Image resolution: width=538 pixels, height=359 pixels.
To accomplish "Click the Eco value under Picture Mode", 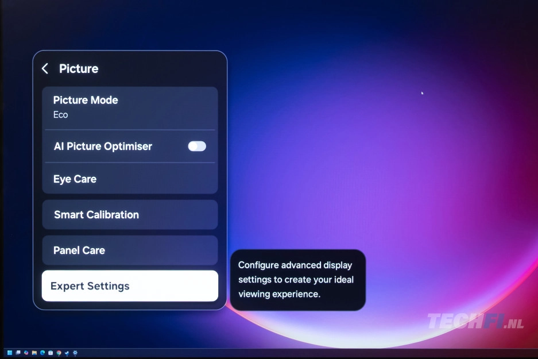I will coord(60,115).
